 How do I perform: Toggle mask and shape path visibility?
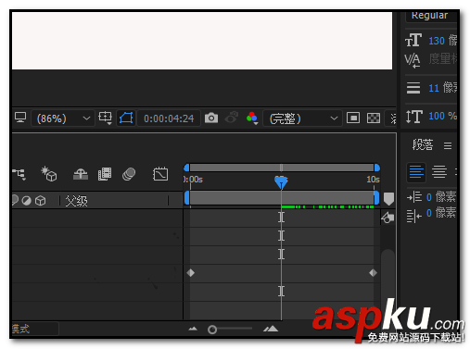126,118
